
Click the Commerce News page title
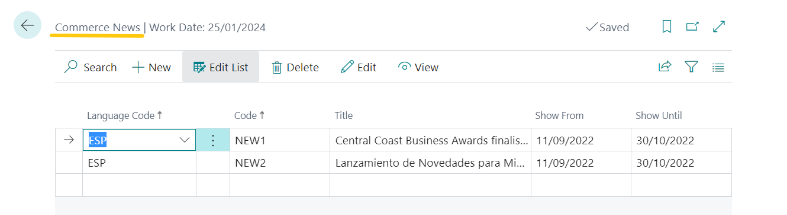coord(98,27)
